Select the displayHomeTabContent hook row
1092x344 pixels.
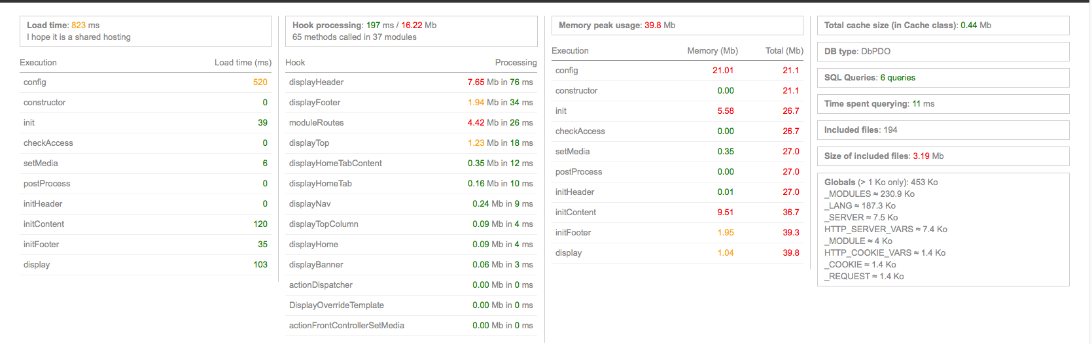(411, 163)
